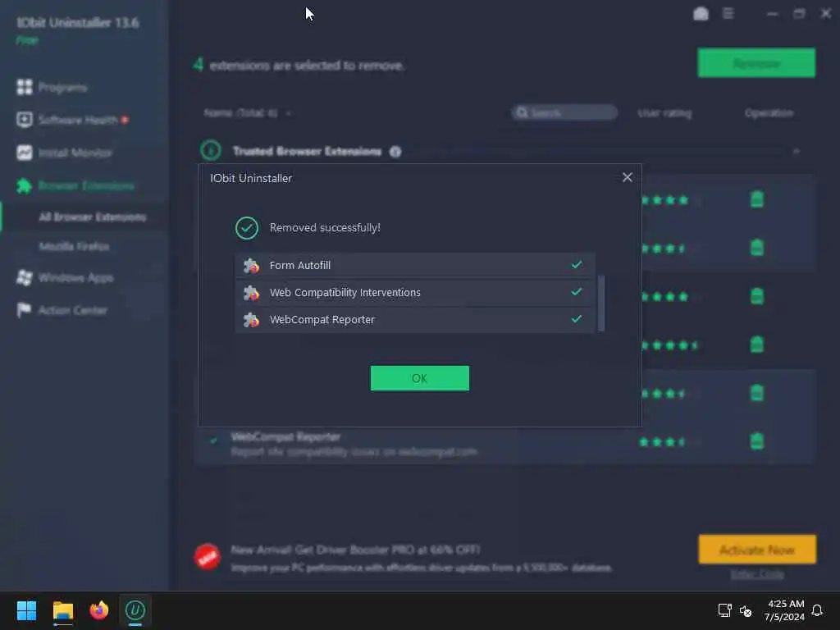Click the Browser Extensions puzzle icon
The image size is (840, 630).
(25, 186)
